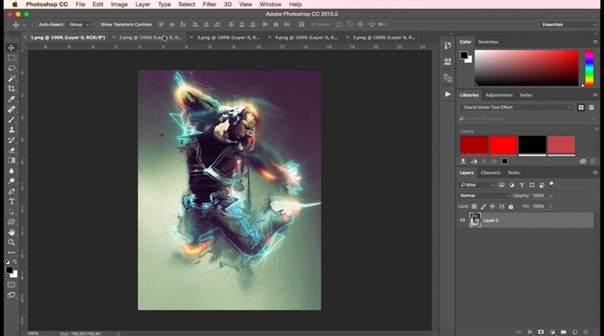604x336 pixels.
Task: Open the Apple menu
Action: coord(15,5)
